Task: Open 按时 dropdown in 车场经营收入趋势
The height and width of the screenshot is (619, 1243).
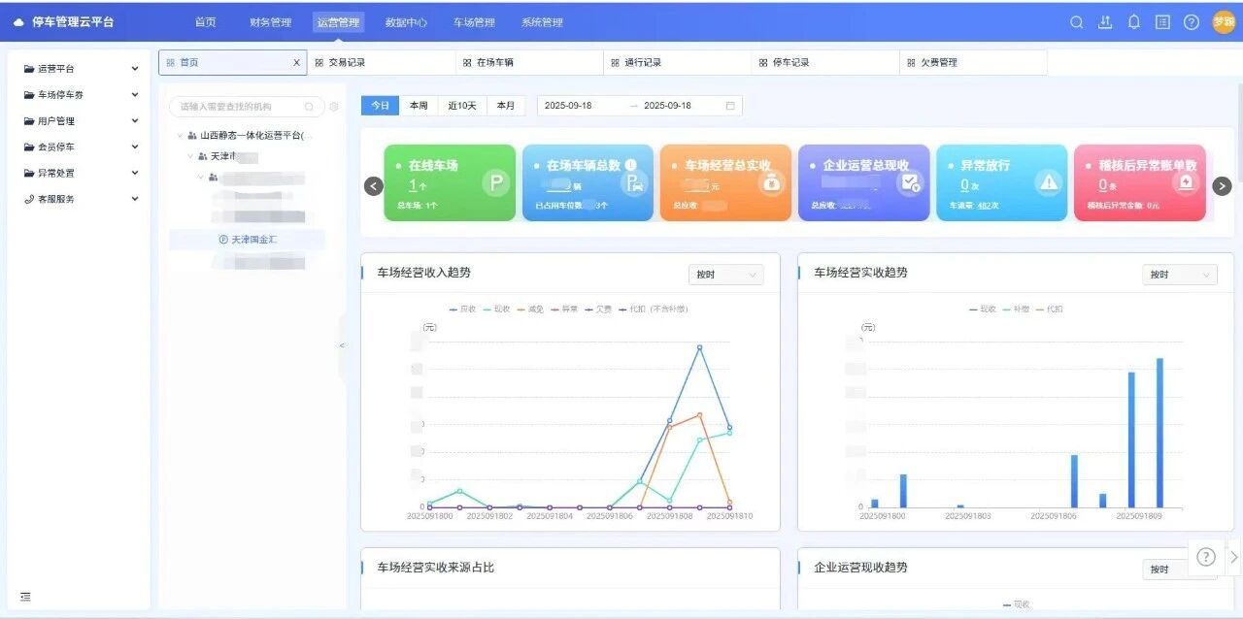Action: (724, 275)
